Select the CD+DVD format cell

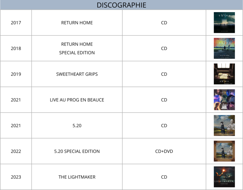point(164,151)
